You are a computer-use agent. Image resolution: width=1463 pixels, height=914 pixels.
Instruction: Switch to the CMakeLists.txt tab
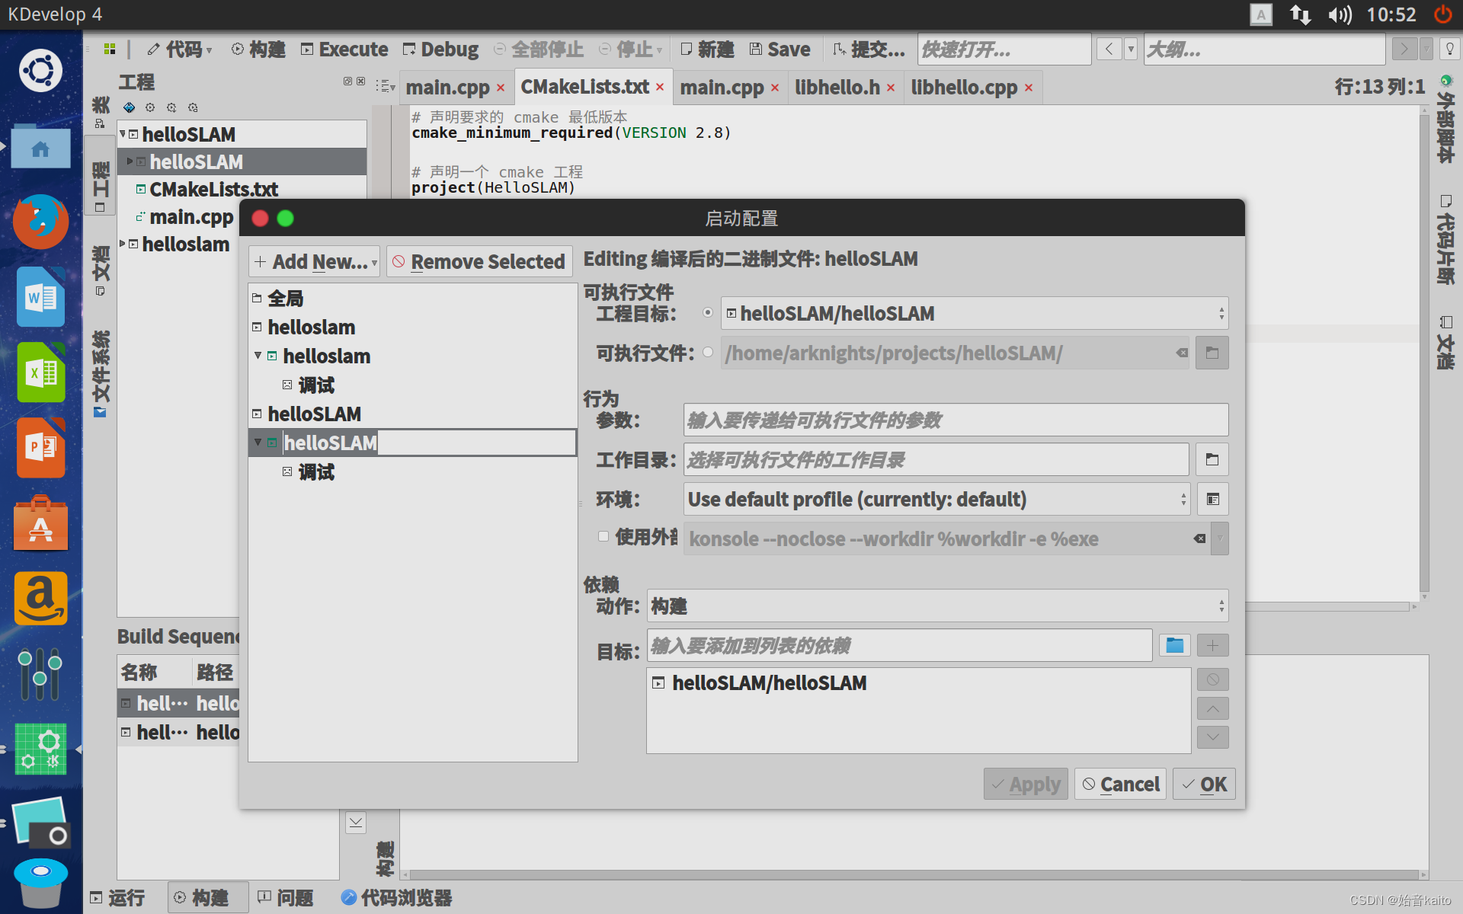click(585, 87)
